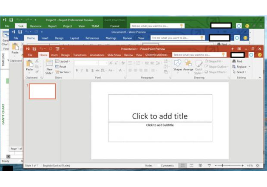Apply Italic formatting in PowerPoint
This screenshot has height=187, width=267.
coord(82,70)
